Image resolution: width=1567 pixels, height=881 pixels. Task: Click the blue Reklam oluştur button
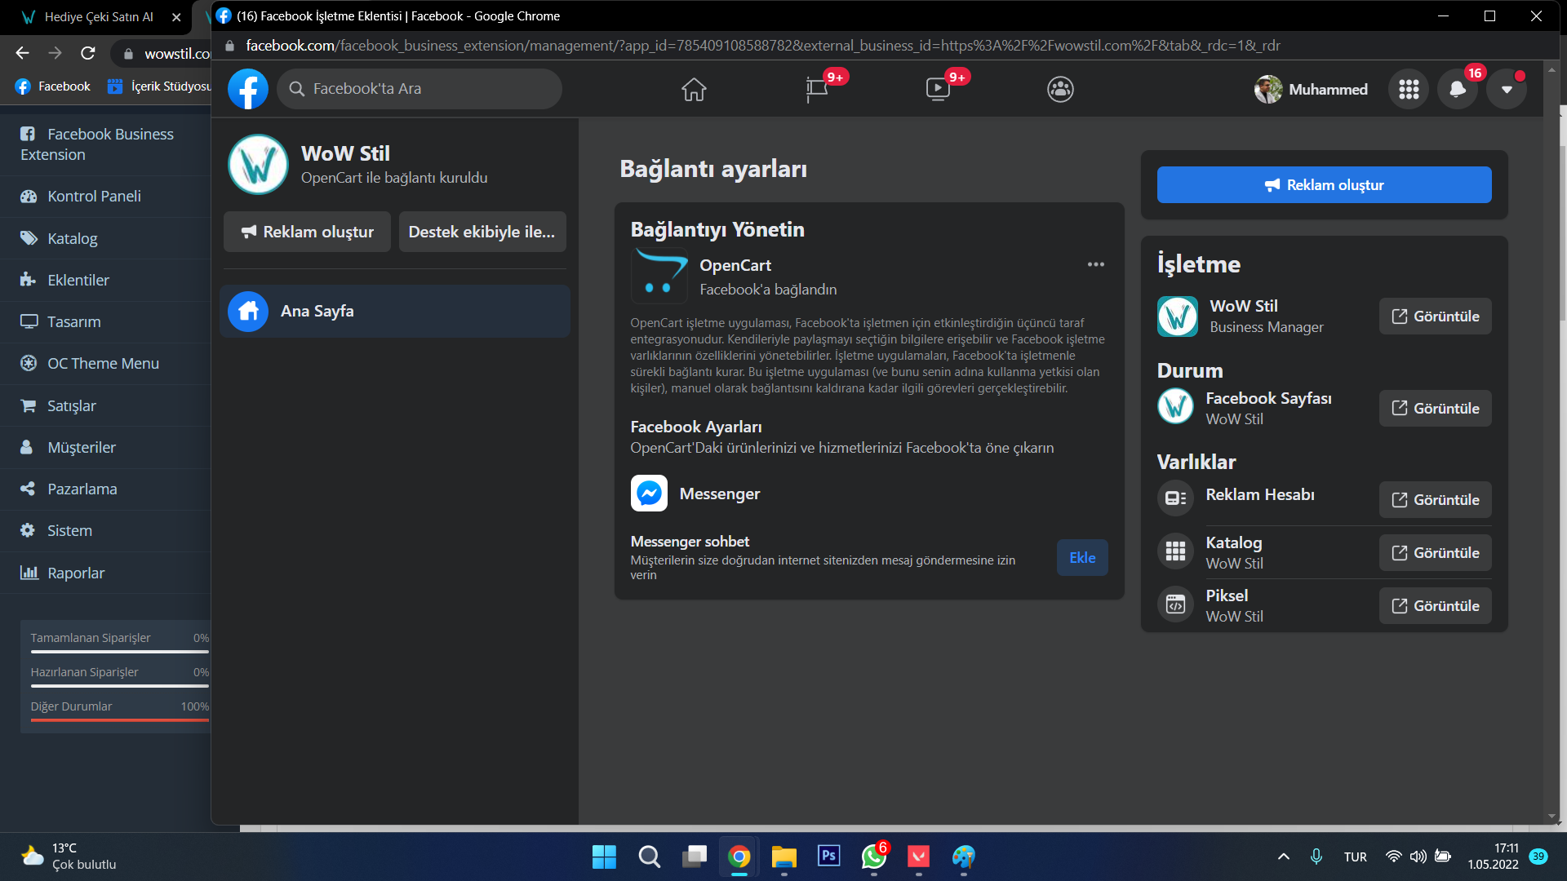click(1324, 185)
